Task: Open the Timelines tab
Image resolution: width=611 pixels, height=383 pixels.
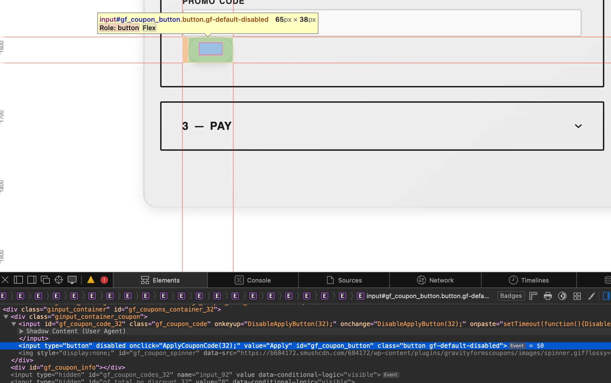Action: [529, 280]
